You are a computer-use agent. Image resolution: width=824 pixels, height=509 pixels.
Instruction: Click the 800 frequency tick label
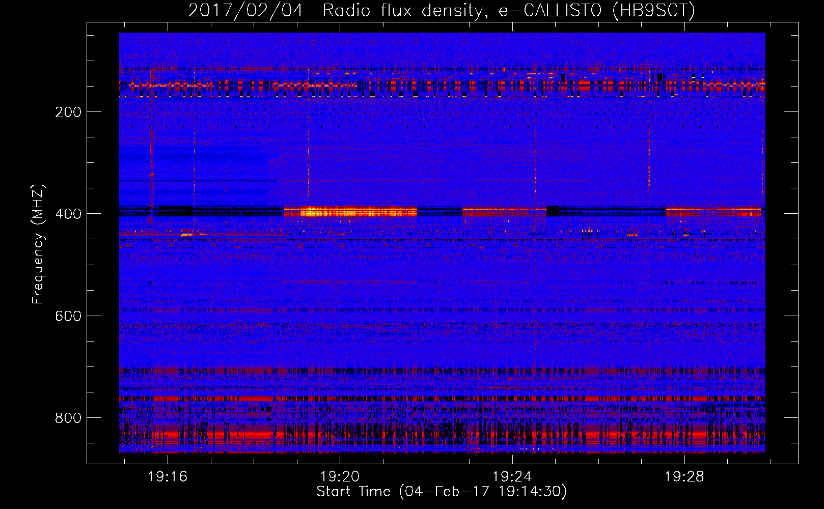(68, 418)
